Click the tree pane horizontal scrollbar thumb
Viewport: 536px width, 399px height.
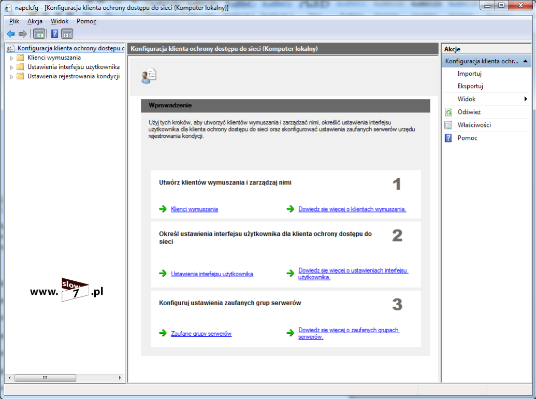45,378
